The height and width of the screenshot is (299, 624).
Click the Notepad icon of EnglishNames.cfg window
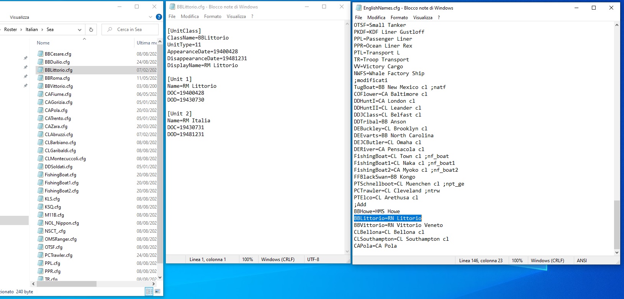(x=359, y=8)
